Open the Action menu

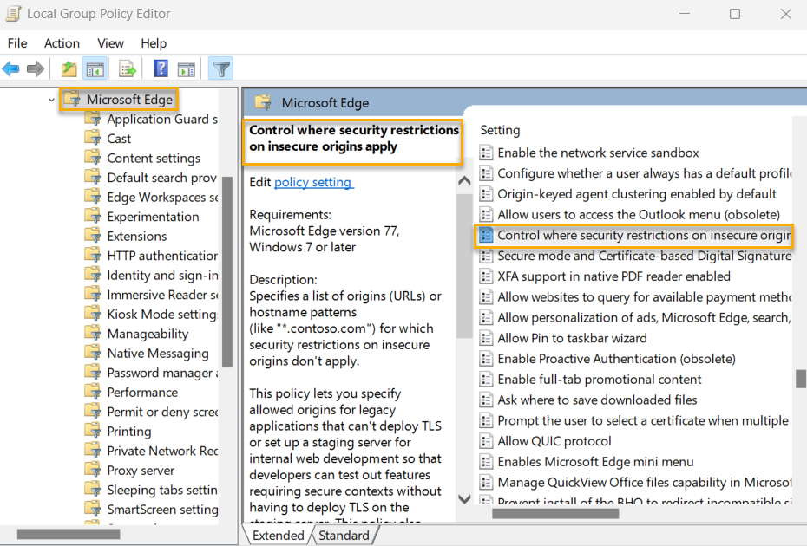pos(62,43)
